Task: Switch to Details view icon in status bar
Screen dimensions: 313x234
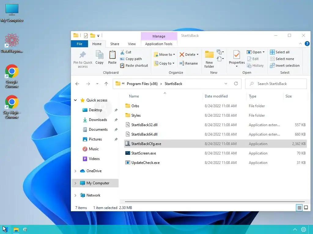Action: [x=300, y=208]
